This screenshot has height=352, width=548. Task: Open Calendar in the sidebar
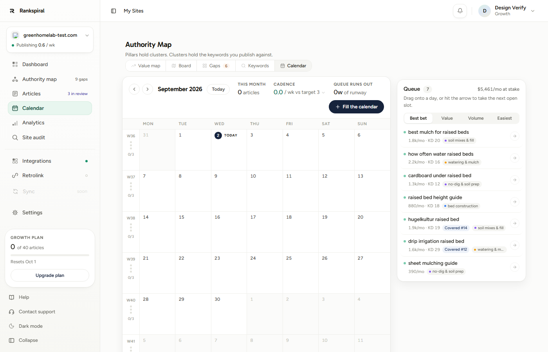pos(50,108)
